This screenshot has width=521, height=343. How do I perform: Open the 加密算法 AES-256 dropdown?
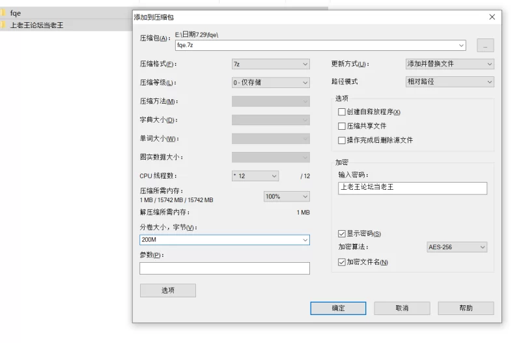(x=457, y=247)
